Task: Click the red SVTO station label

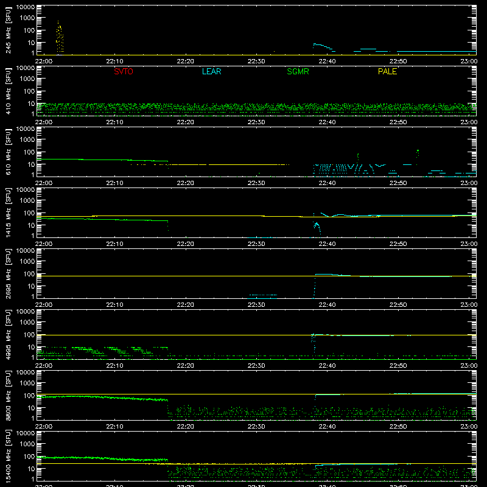Action: 124,71
